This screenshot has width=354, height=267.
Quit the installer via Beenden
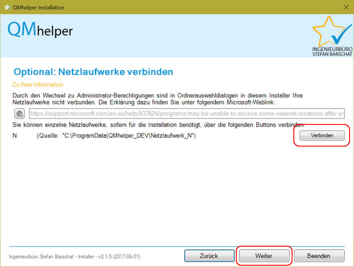[319, 256]
